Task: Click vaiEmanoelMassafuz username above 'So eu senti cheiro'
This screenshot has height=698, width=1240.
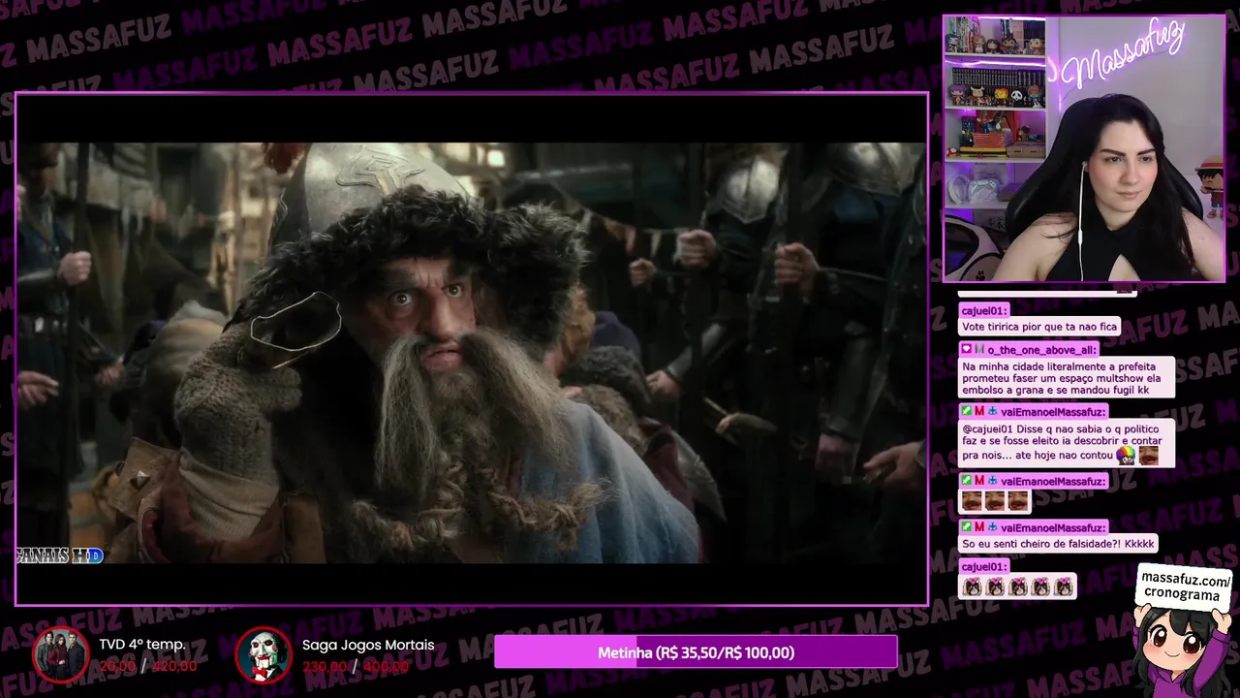Action: coord(1052,527)
